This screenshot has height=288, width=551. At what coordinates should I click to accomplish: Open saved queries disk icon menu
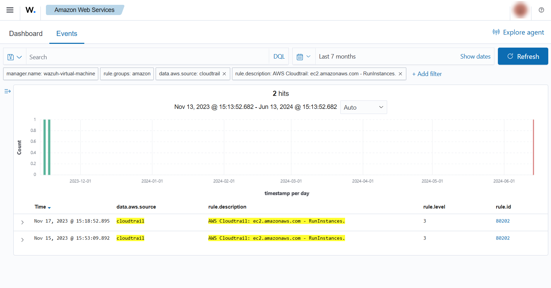pos(15,57)
